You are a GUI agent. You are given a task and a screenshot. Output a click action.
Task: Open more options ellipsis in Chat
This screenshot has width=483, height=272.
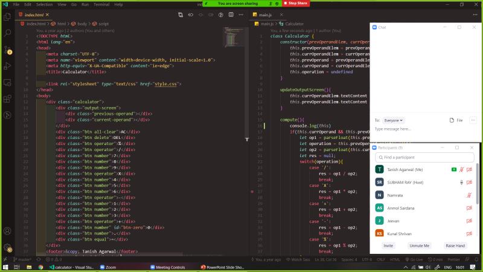(x=473, y=120)
